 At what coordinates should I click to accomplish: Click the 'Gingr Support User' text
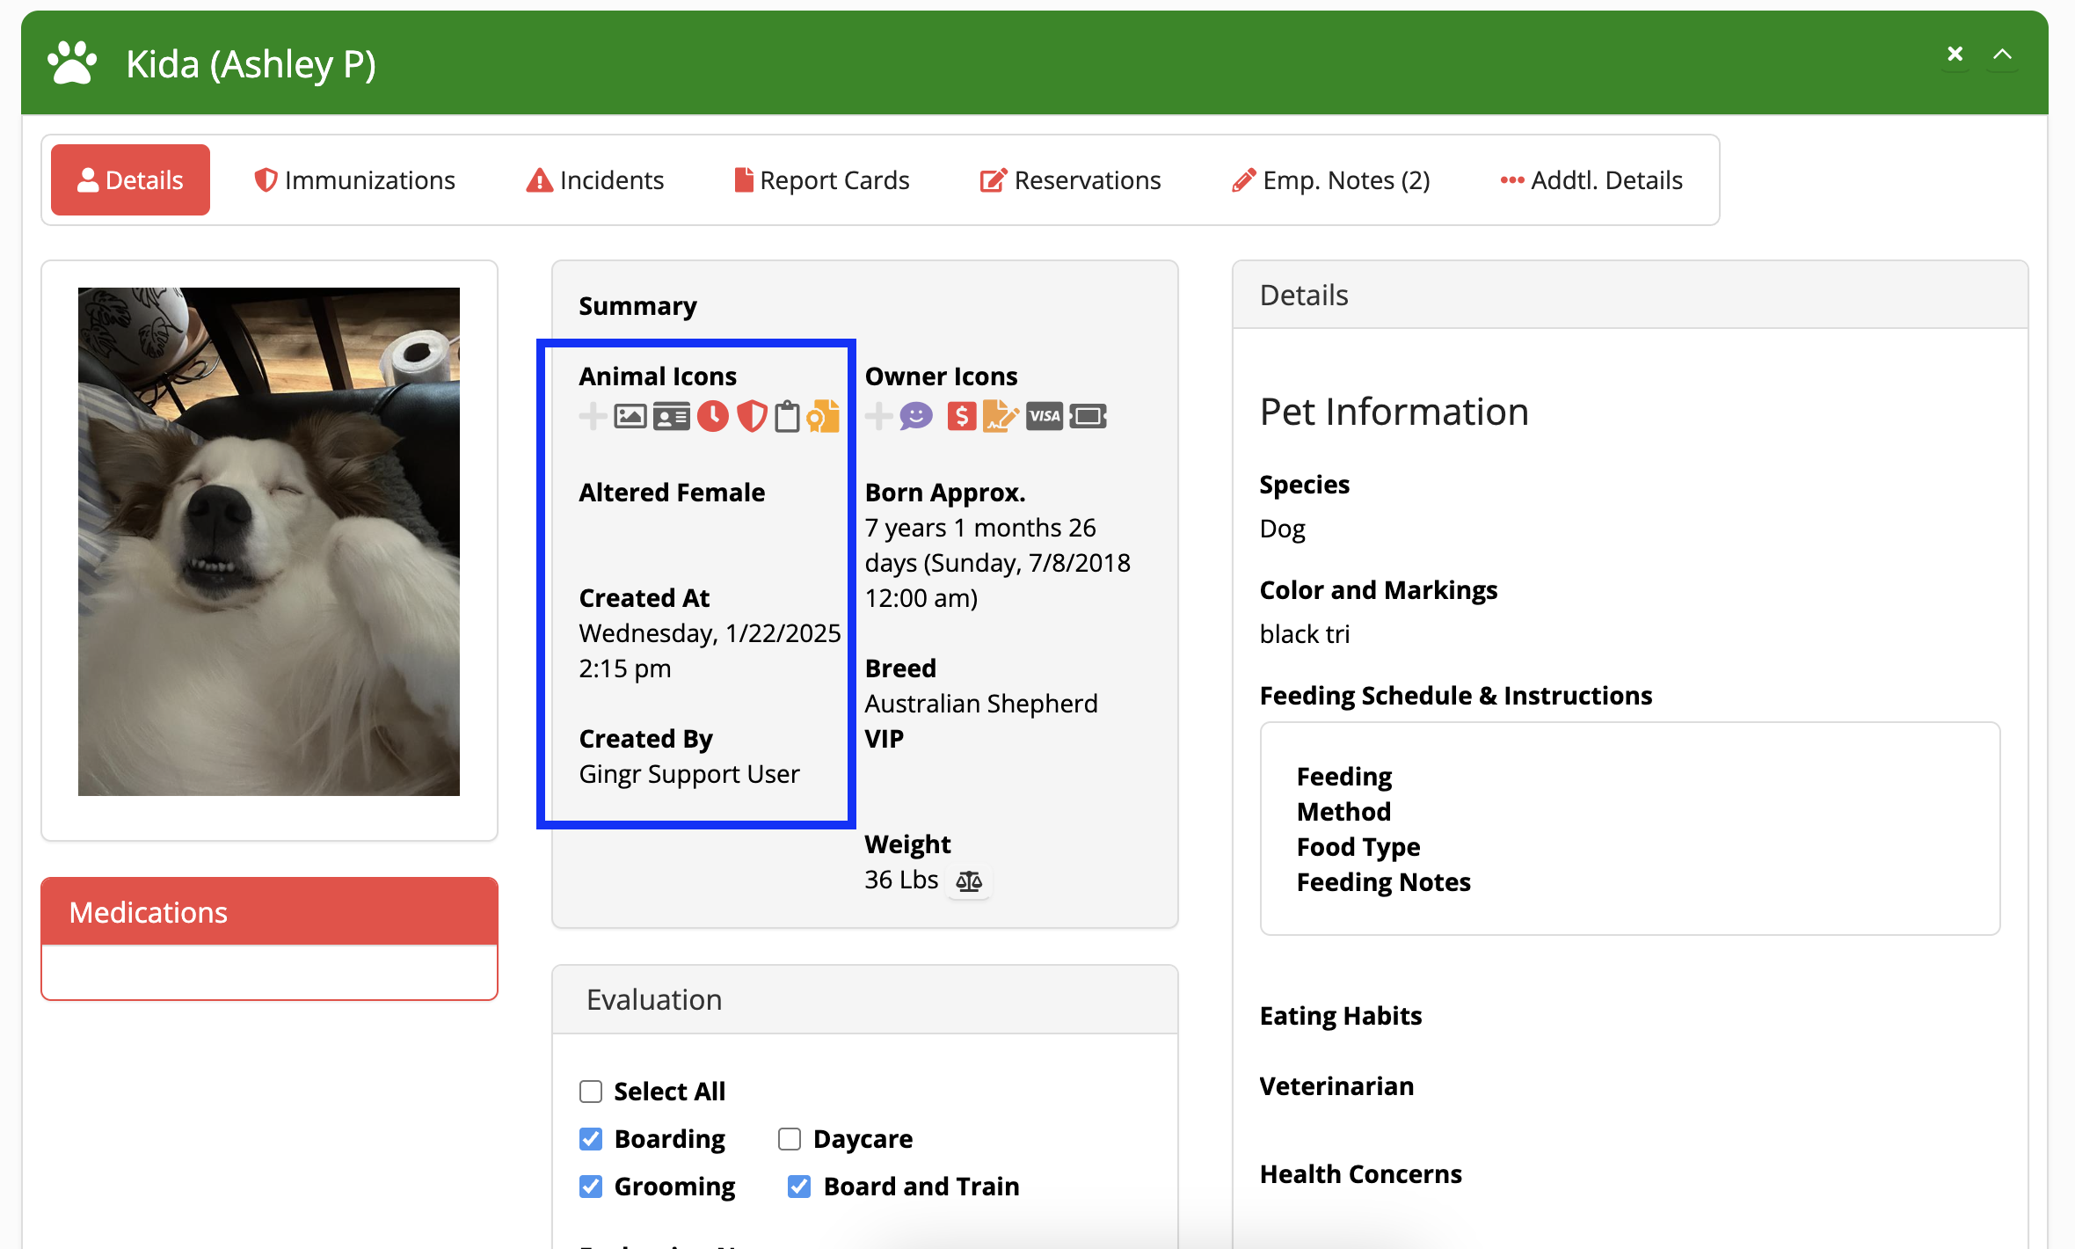[x=689, y=774]
